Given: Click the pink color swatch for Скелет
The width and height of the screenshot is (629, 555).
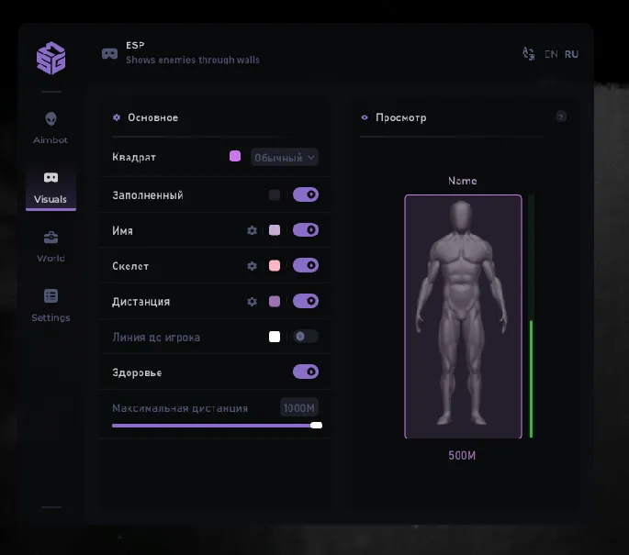Looking at the screenshot, I should (x=274, y=266).
